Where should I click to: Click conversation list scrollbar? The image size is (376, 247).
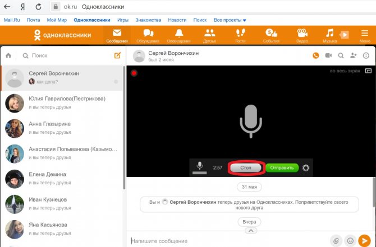coord(124,128)
